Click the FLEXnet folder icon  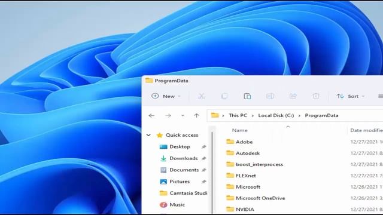coord(230,176)
